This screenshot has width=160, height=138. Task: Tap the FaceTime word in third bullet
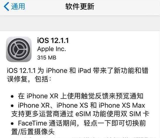[x=32, y=123]
